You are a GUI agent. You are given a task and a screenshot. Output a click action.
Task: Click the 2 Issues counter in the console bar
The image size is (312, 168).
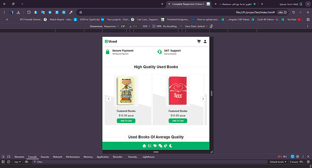pos(296,162)
